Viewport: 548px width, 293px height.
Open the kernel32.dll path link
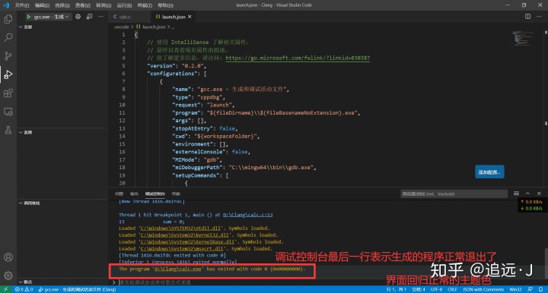184,235
